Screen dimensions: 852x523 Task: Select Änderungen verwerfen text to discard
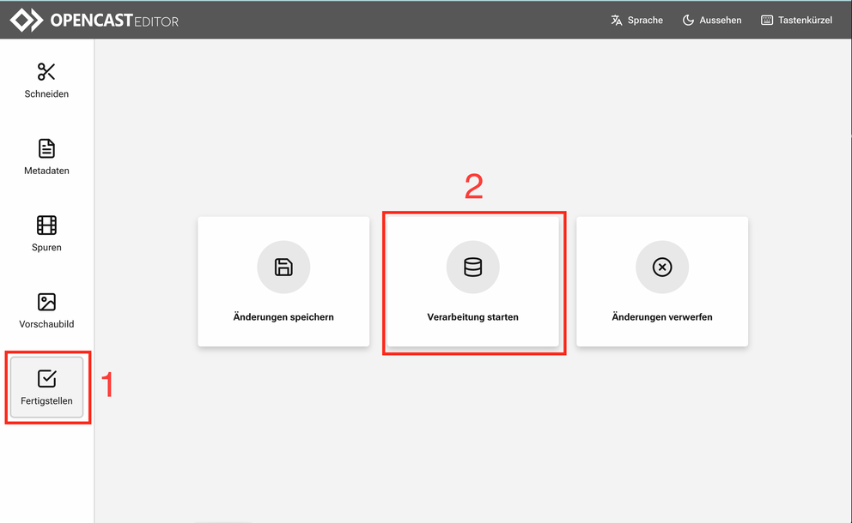[x=661, y=317]
